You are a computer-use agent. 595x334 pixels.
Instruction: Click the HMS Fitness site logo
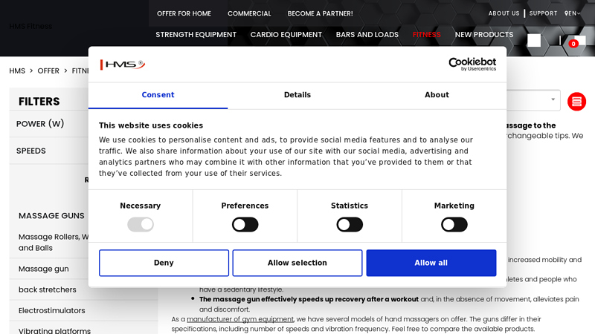30,26
